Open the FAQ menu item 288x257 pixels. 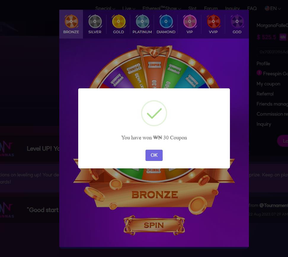(x=252, y=9)
